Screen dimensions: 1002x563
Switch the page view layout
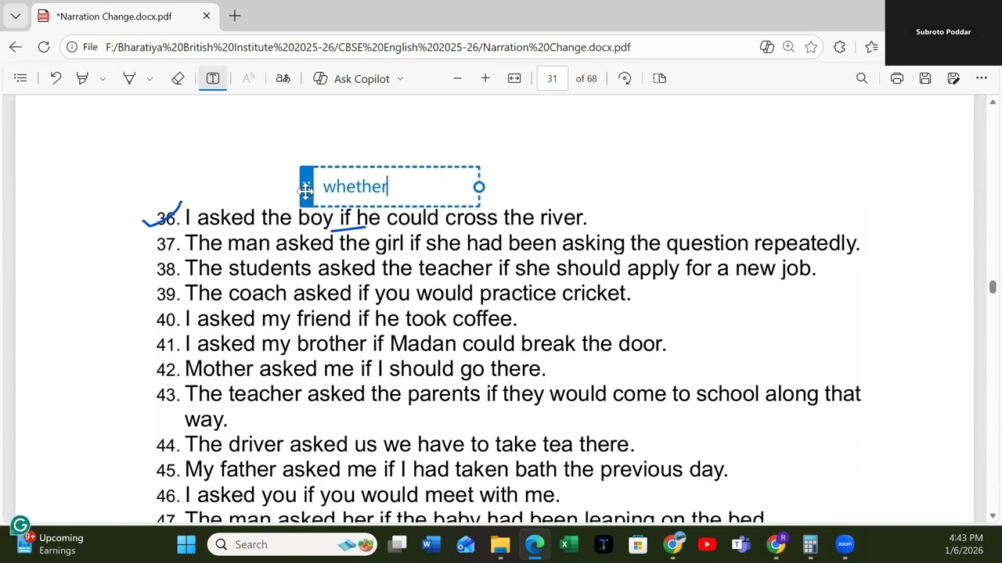click(x=659, y=78)
